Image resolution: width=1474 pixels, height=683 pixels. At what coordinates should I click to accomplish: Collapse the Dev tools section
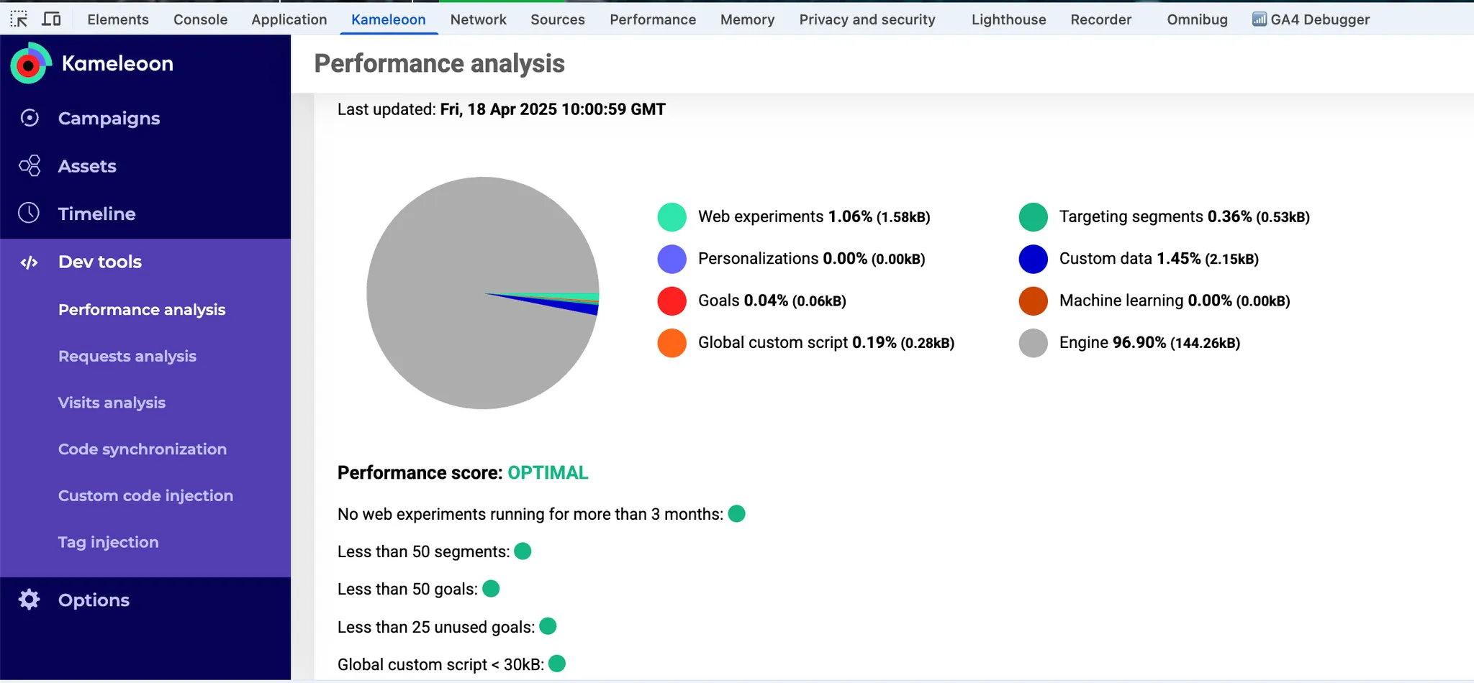tap(100, 262)
